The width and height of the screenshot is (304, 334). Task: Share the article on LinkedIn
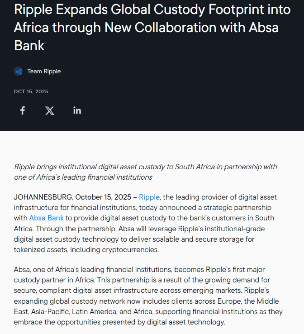pos(77,110)
